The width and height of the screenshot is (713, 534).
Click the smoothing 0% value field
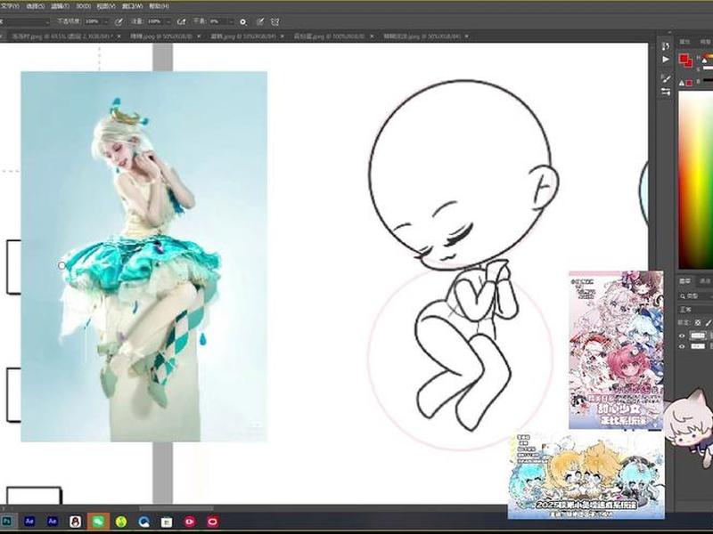tap(217, 21)
